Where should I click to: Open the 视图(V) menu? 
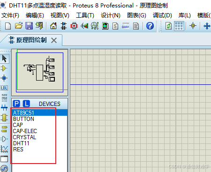click(60, 15)
